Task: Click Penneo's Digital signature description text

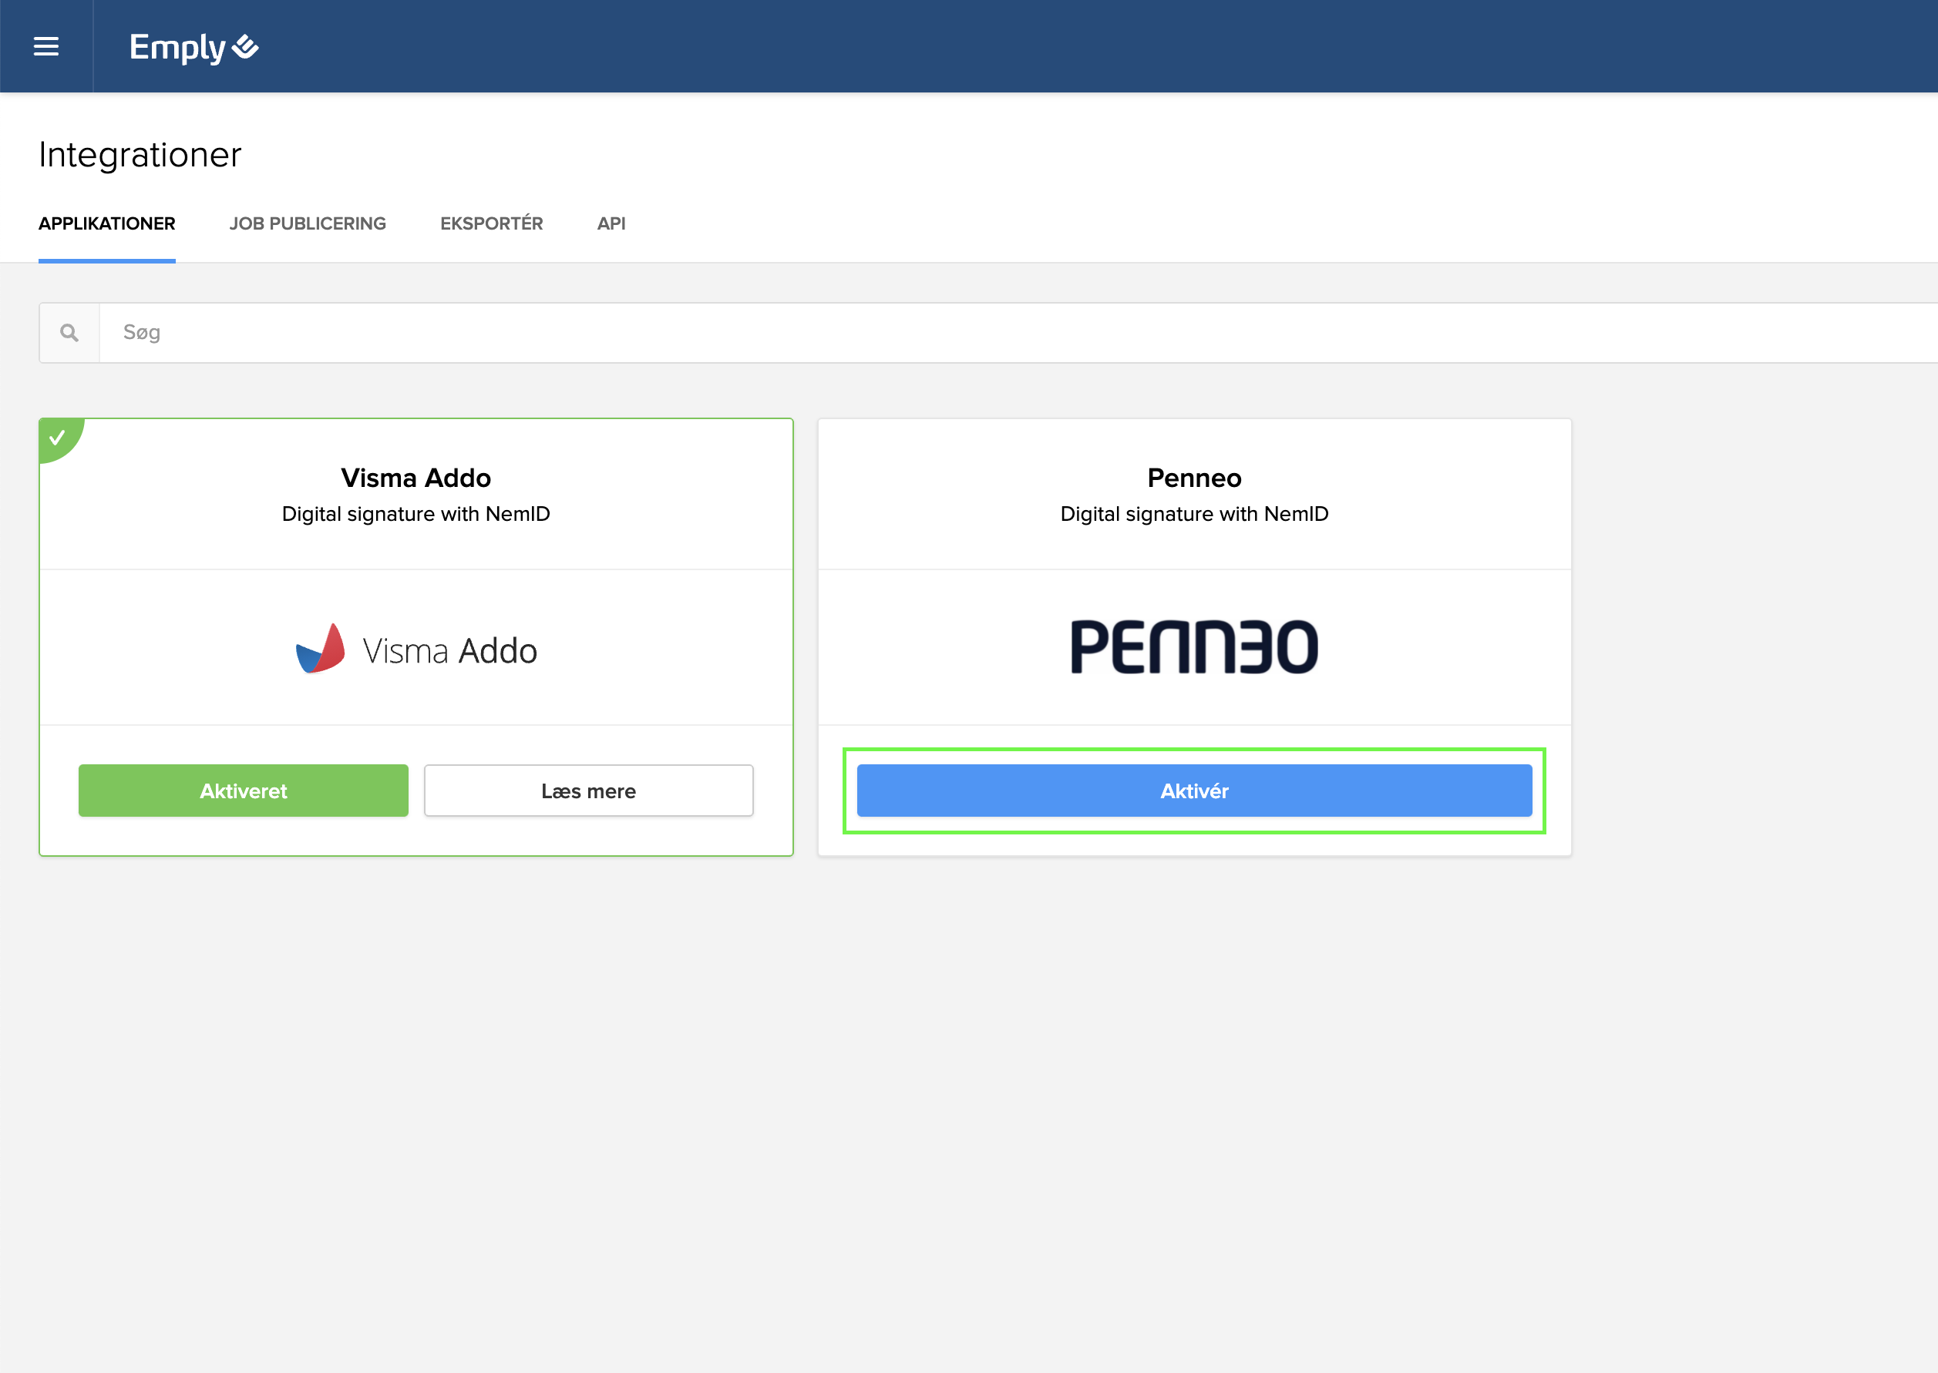Action: click(x=1193, y=514)
